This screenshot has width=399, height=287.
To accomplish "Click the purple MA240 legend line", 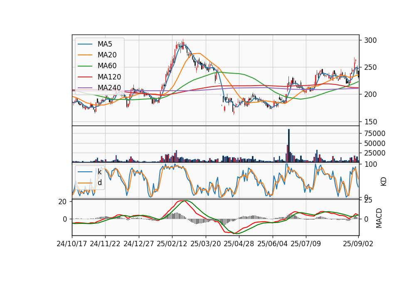I will point(85,88).
